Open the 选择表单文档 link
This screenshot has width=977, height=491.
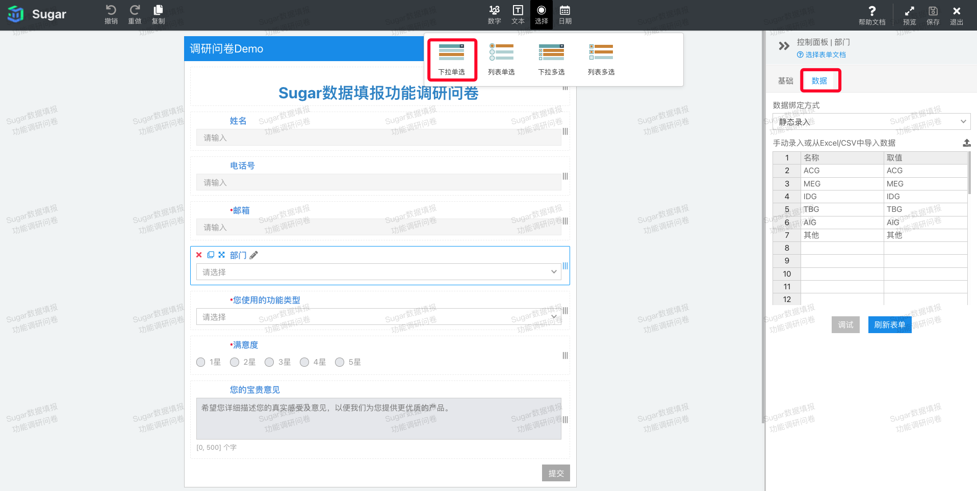point(821,55)
